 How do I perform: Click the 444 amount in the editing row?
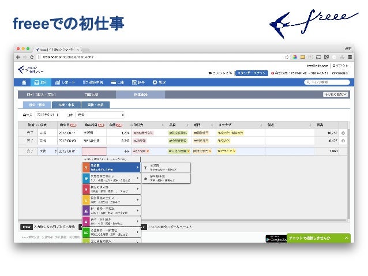[127, 152]
